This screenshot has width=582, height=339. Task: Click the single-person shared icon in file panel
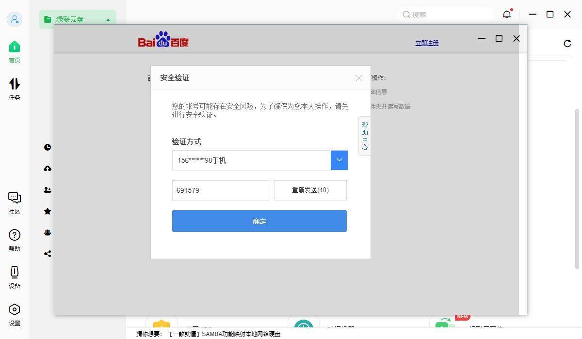pos(48,190)
